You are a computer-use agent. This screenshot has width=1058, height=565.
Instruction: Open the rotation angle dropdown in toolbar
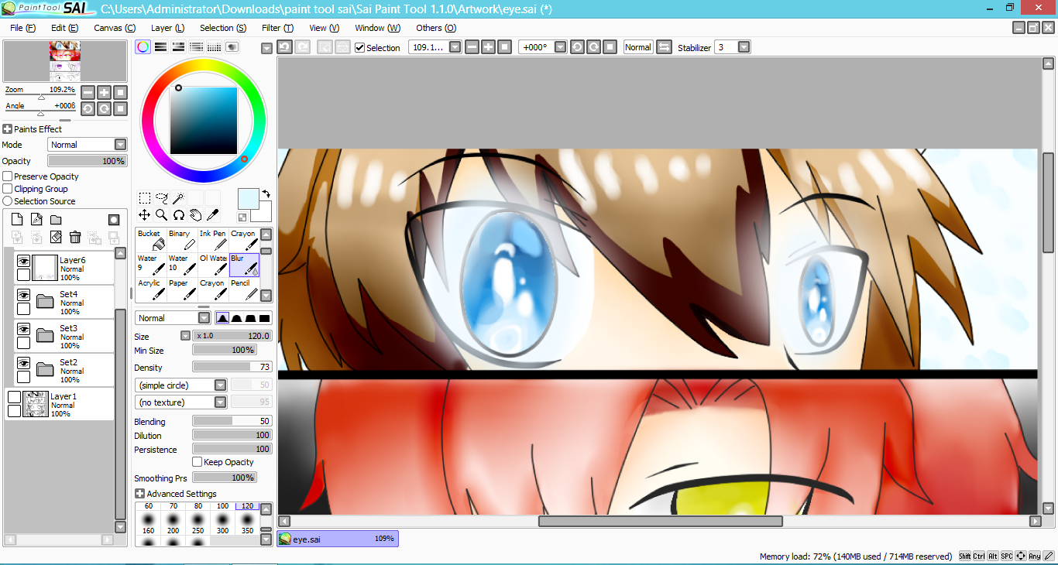coord(561,47)
